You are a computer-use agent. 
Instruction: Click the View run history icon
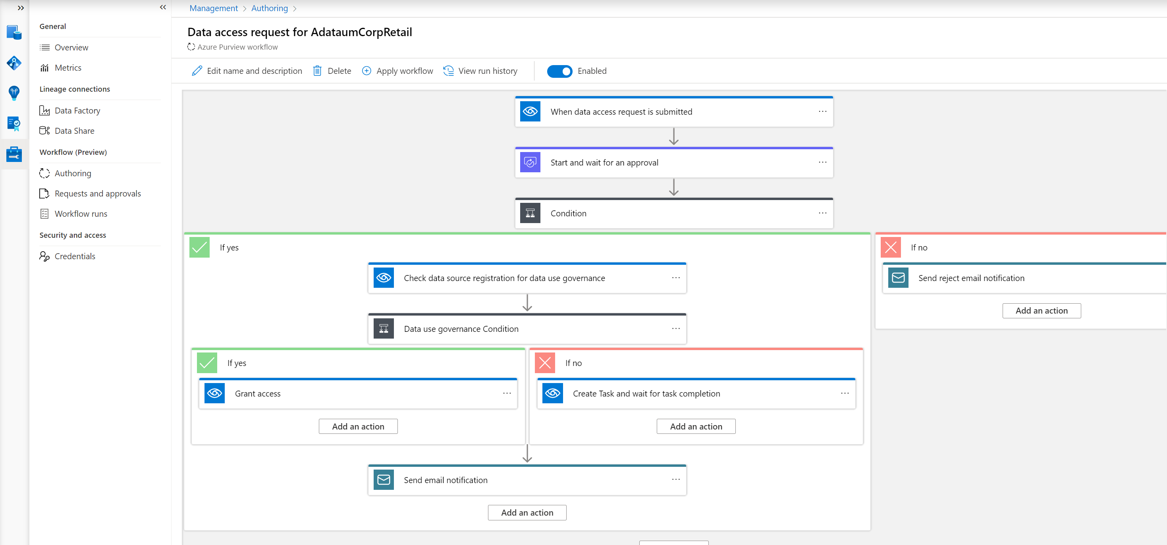449,71
